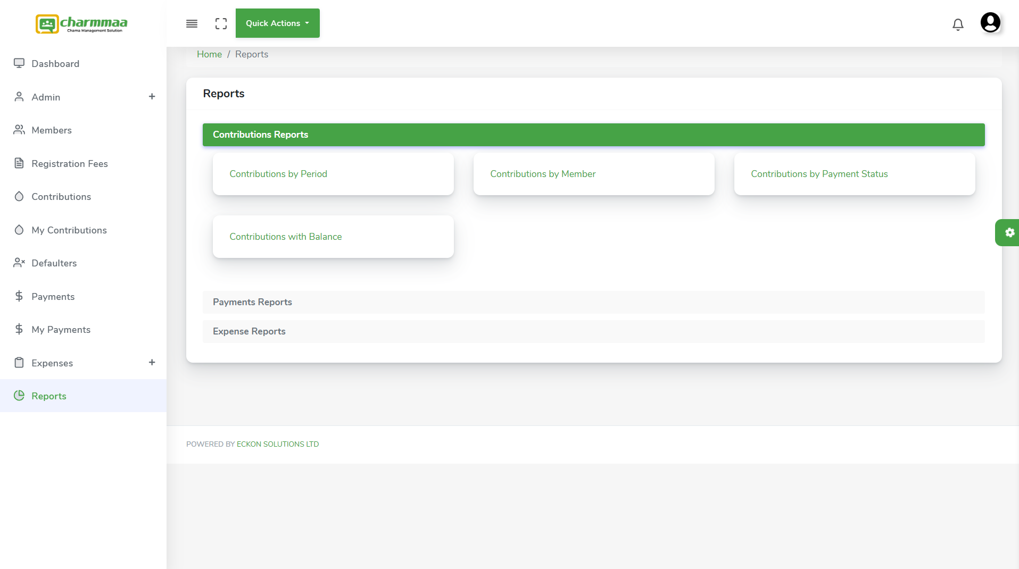1019x569 pixels.
Task: Select My Payments in the sidebar
Action: [x=83, y=329]
